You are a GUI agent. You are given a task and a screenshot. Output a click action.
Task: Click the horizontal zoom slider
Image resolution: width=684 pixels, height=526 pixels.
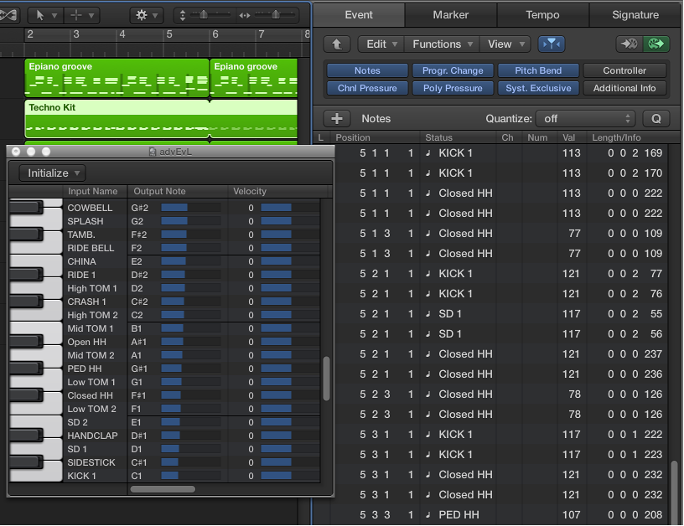click(x=277, y=14)
